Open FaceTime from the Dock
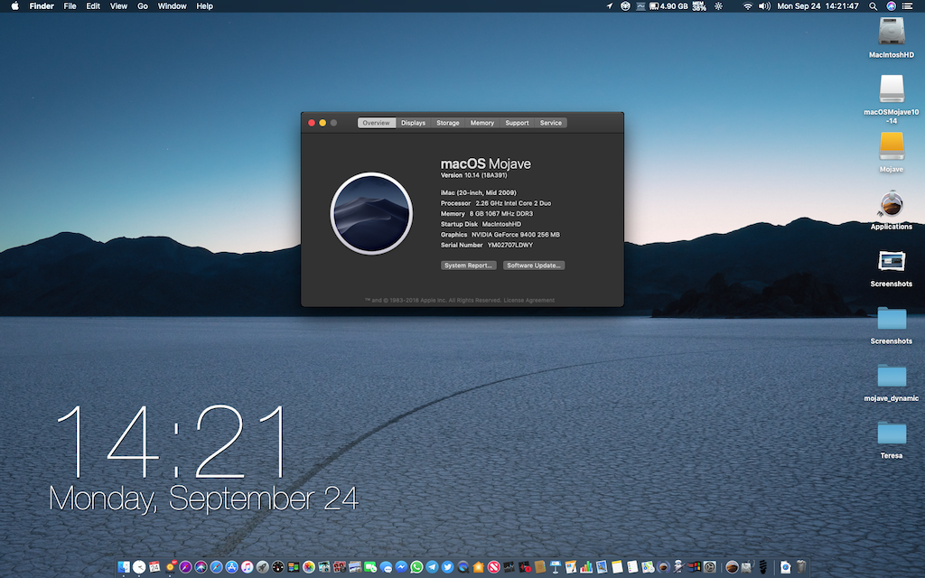 (x=369, y=567)
